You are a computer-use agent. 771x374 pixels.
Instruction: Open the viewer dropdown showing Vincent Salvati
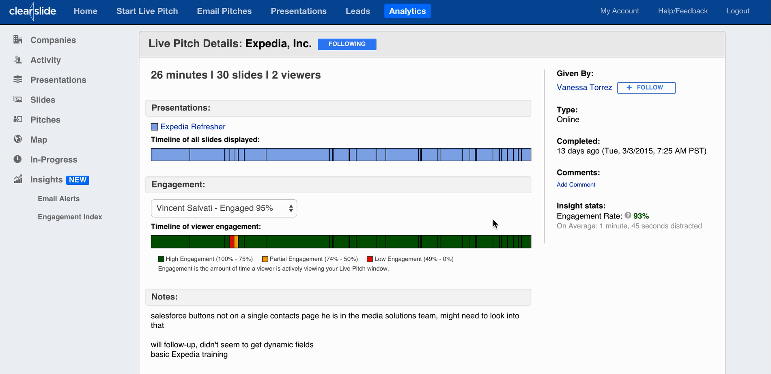point(224,208)
